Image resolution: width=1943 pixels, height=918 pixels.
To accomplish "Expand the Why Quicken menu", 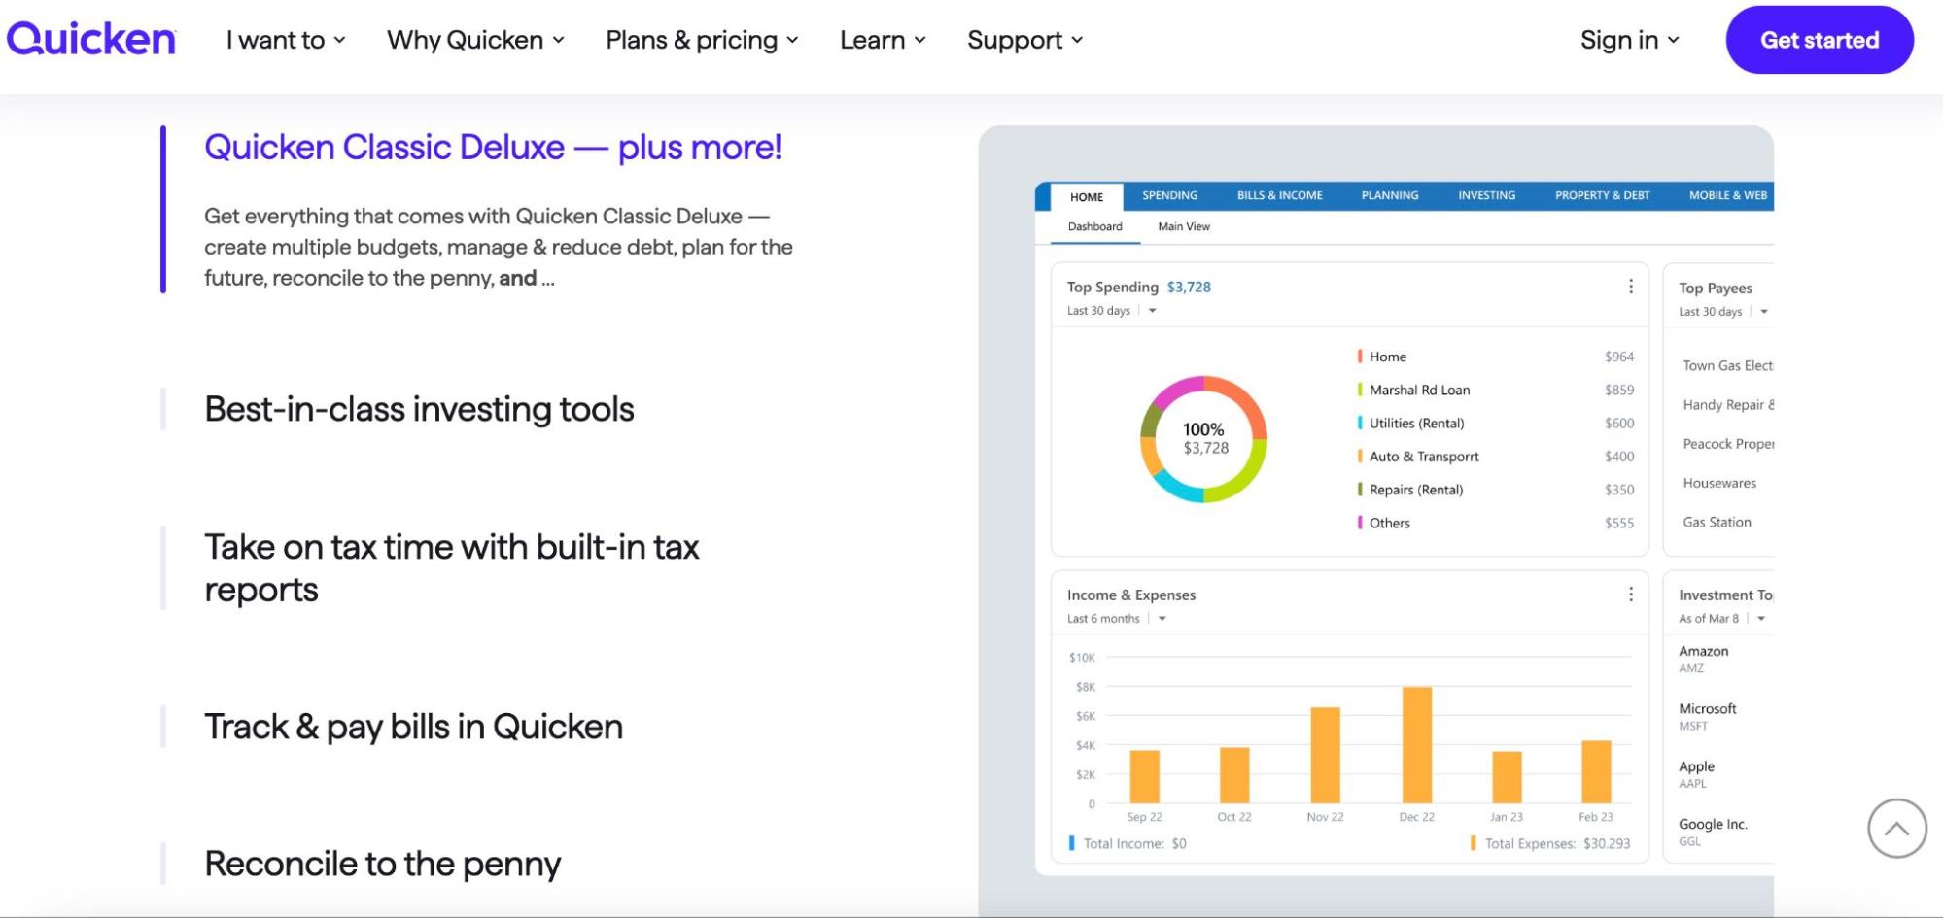I will point(475,40).
